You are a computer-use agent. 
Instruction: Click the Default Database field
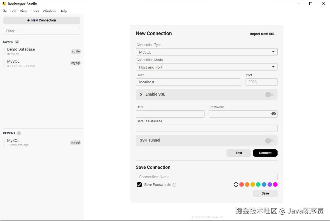[x=206, y=128]
